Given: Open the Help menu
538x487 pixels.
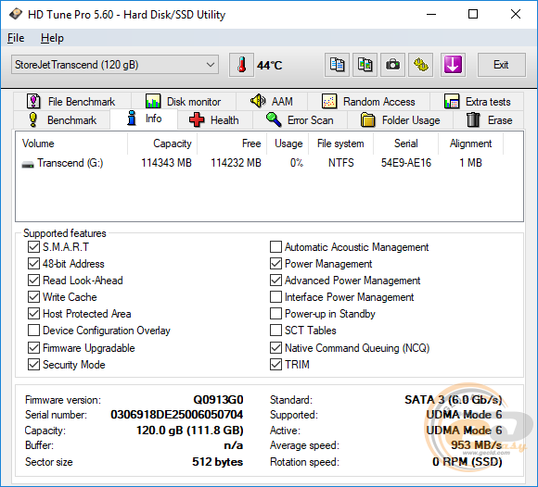Looking at the screenshot, I should (x=52, y=38).
